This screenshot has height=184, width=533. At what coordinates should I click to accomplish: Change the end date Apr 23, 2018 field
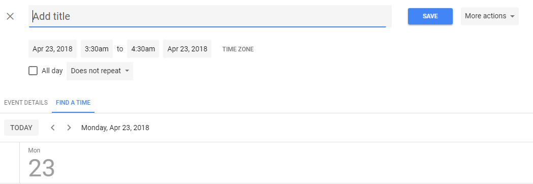click(x=187, y=49)
